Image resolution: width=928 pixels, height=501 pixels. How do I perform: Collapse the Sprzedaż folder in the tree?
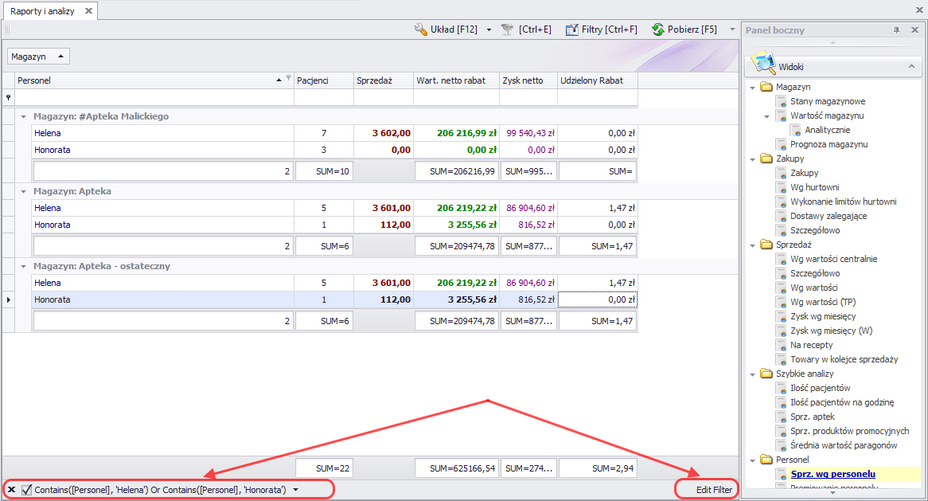pos(753,245)
